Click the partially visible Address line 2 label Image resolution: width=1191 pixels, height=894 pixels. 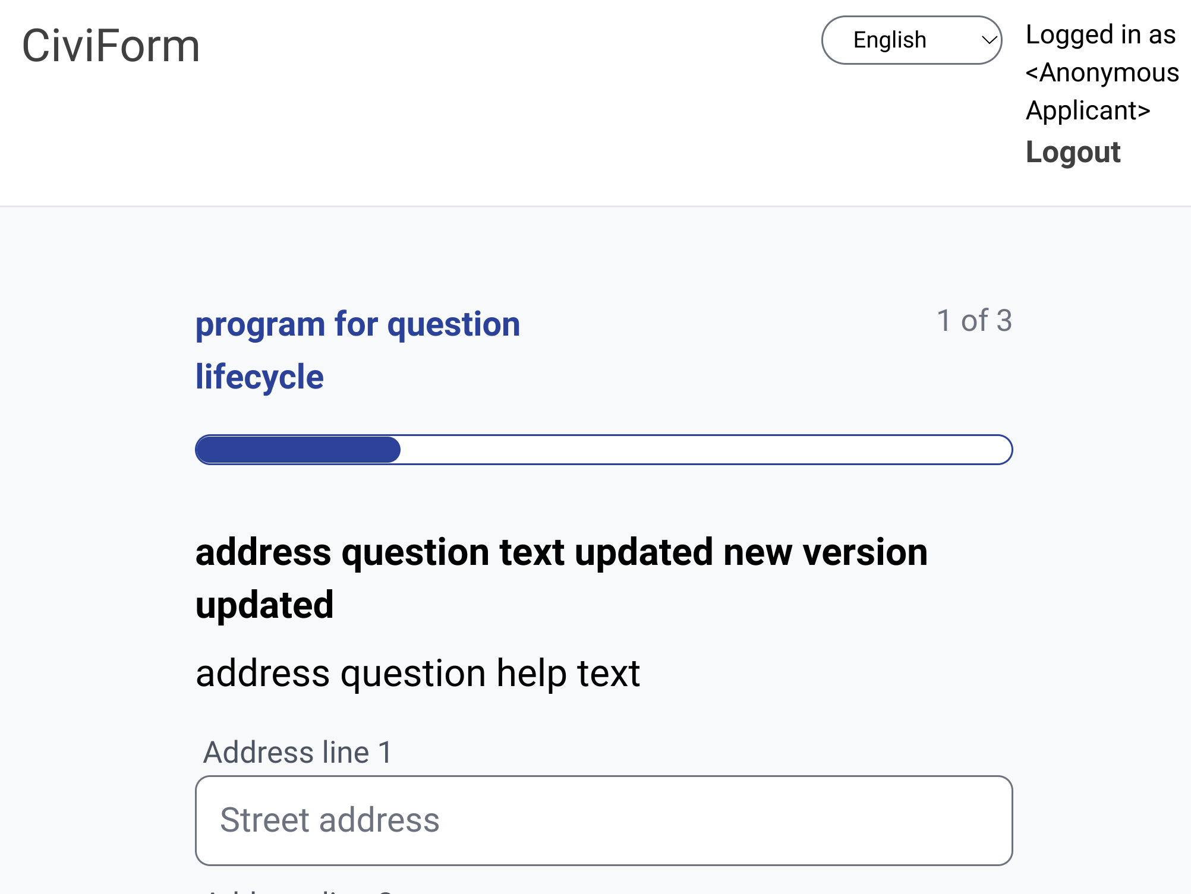(297, 890)
